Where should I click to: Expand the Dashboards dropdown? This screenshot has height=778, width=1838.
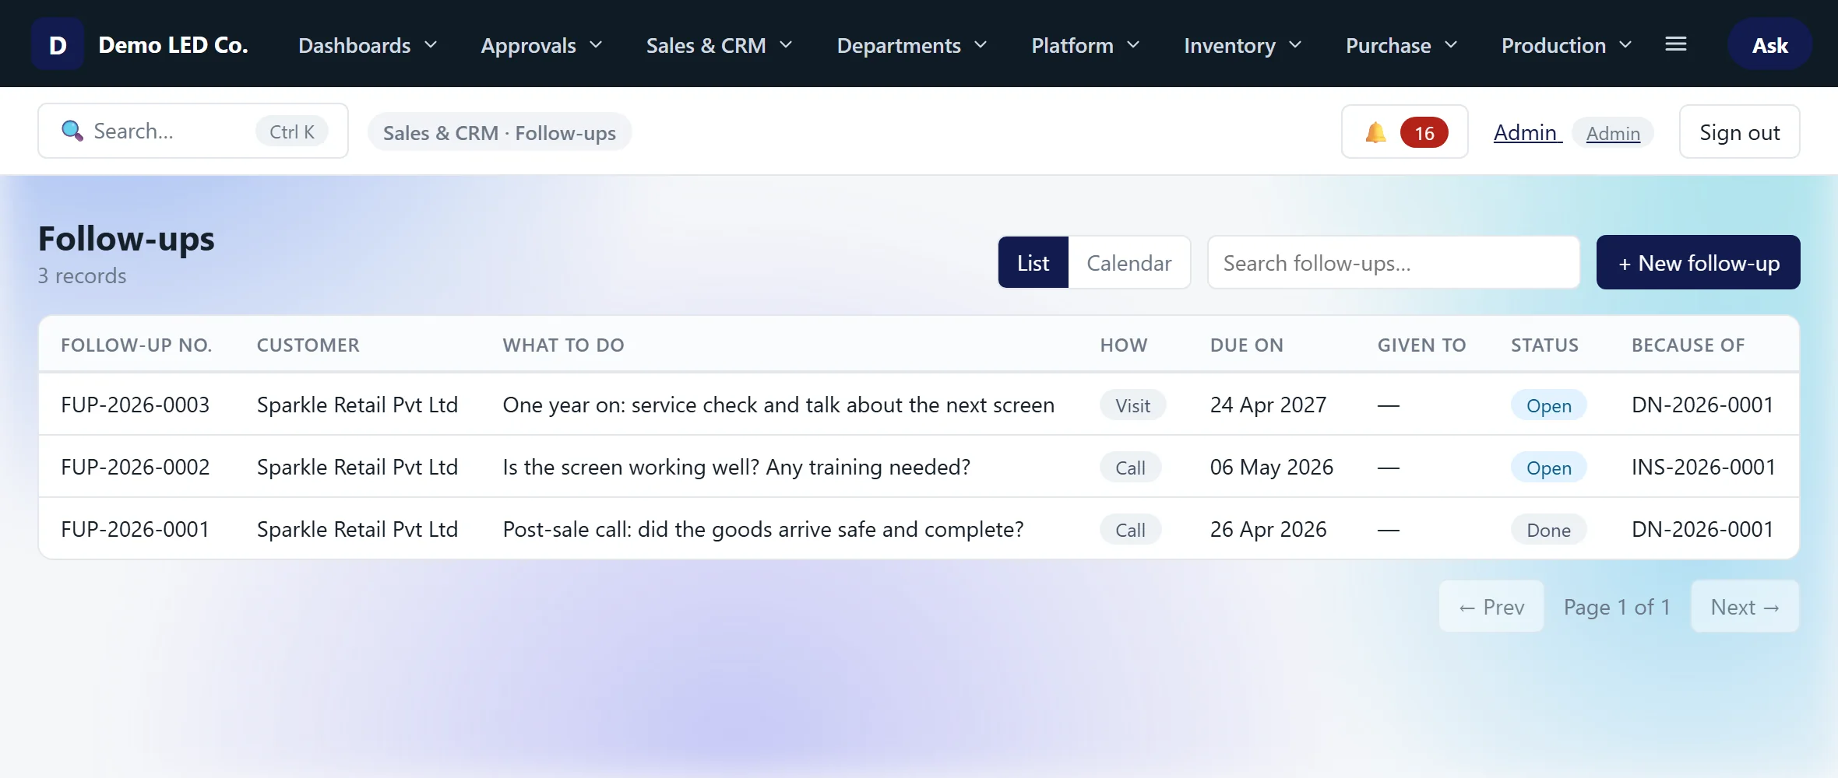click(368, 45)
